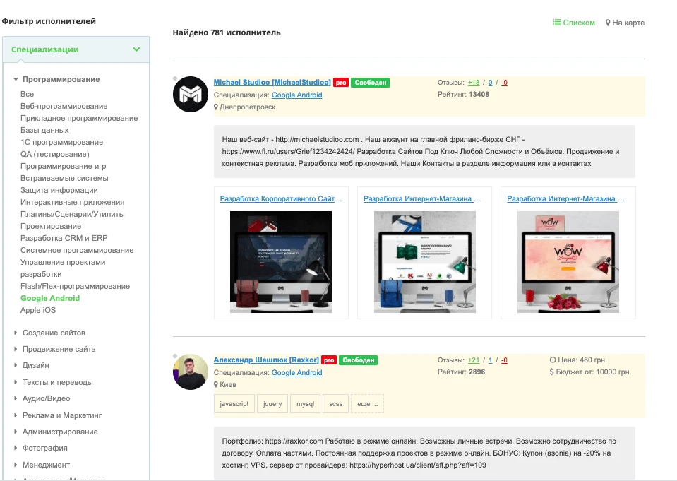Select QA (тестирование) specialization

tap(55, 154)
